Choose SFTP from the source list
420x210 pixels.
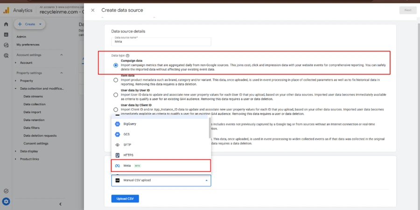pos(160,145)
